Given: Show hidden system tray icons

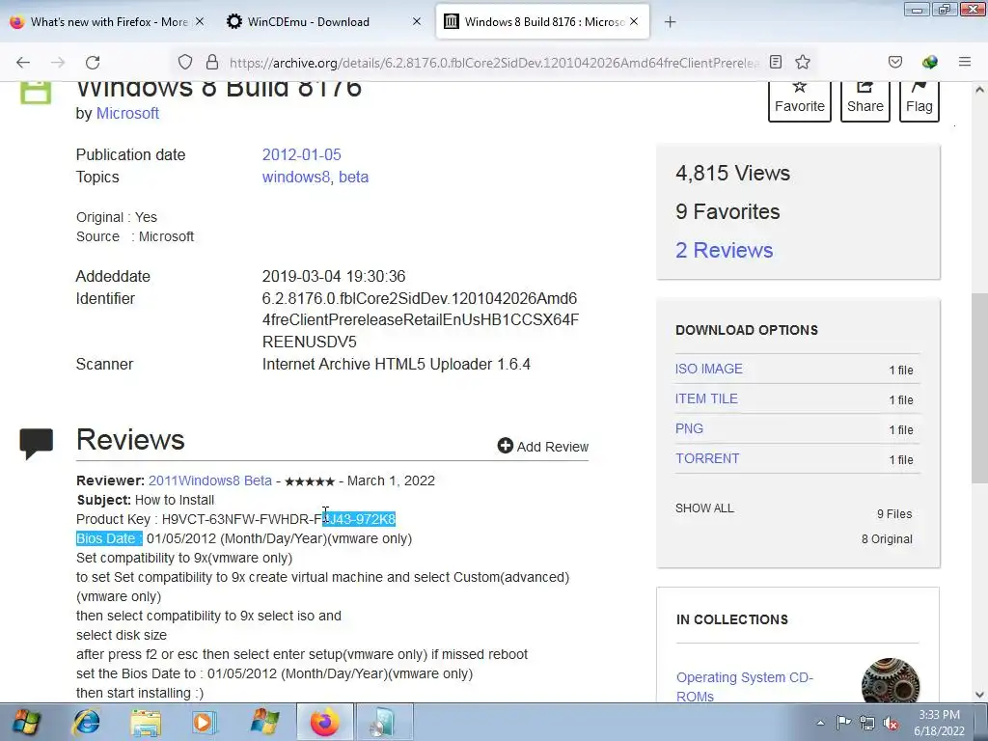Looking at the screenshot, I should [820, 723].
